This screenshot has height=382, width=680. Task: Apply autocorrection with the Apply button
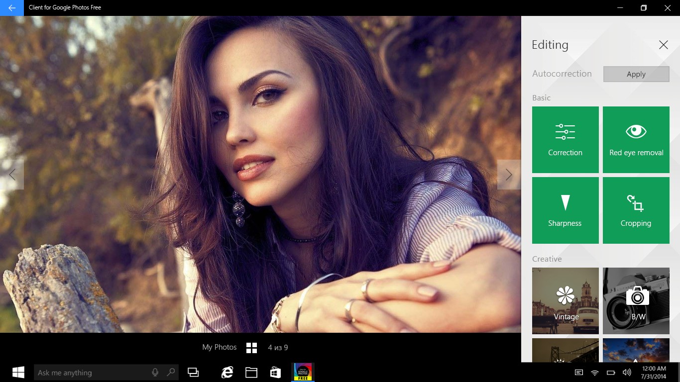pos(636,74)
